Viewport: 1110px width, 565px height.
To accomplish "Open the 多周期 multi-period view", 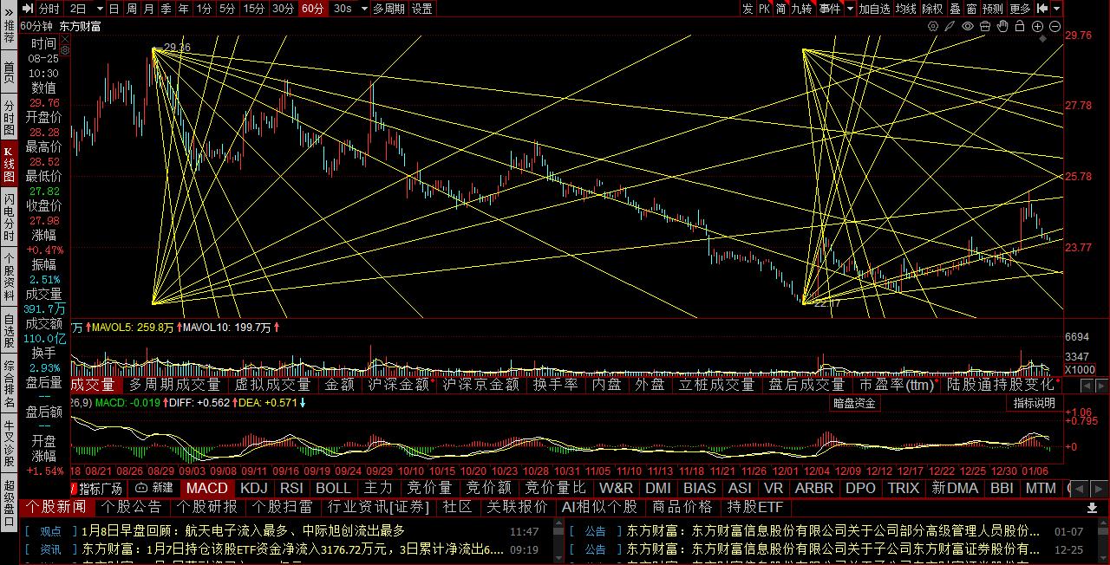I will pyautogui.click(x=389, y=9).
